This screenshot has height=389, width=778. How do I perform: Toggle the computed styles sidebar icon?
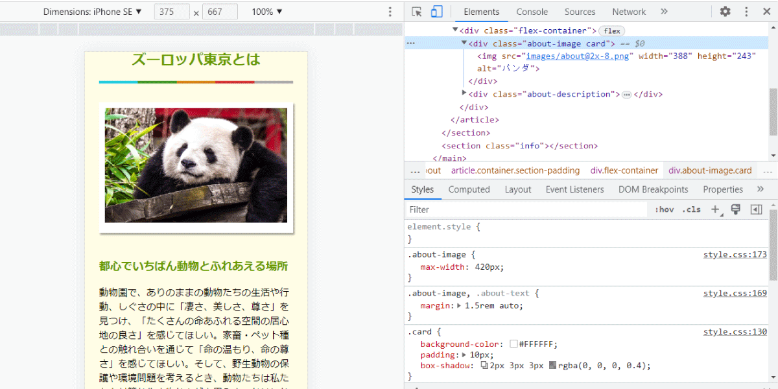click(756, 209)
